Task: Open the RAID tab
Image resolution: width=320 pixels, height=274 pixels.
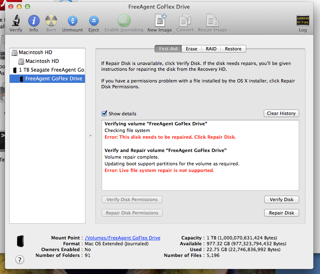Action: pos(211,49)
